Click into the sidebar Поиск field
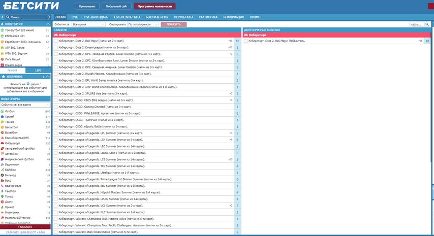 click(x=27, y=17)
